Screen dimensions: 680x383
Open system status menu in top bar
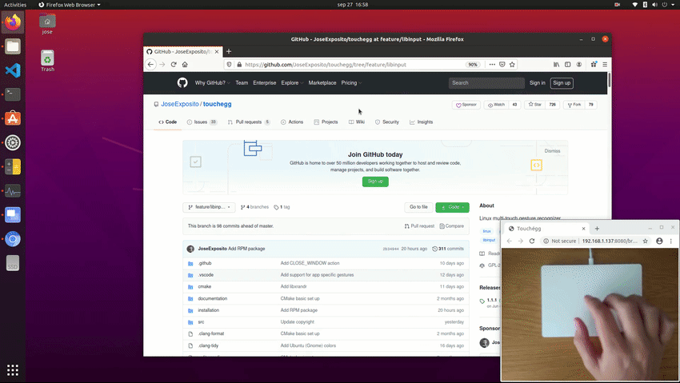coord(654,5)
